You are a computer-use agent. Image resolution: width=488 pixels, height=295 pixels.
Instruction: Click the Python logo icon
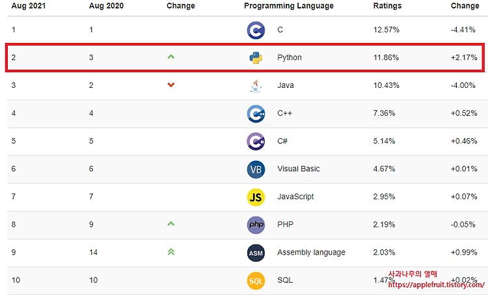point(256,58)
